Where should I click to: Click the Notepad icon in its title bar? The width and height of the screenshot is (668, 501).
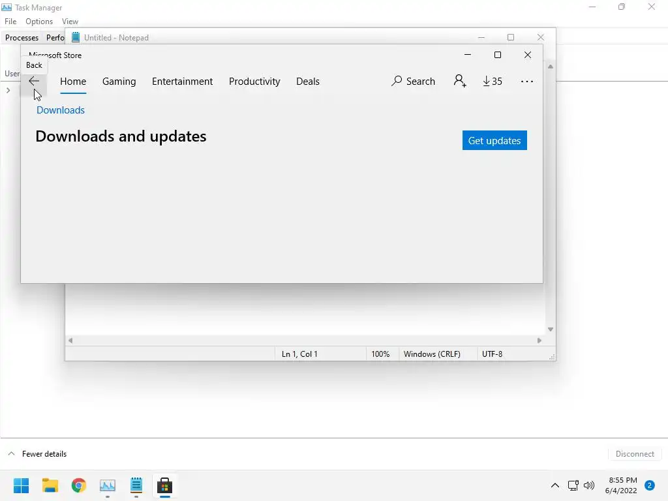point(76,37)
